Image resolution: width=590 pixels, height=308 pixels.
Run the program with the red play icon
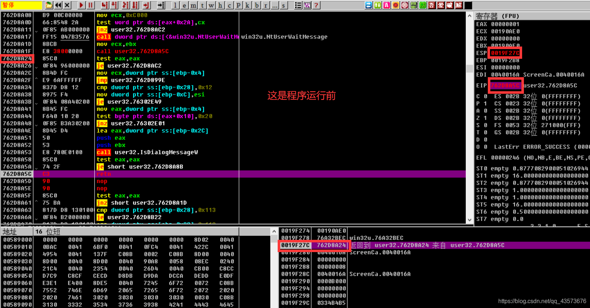tap(81, 5)
